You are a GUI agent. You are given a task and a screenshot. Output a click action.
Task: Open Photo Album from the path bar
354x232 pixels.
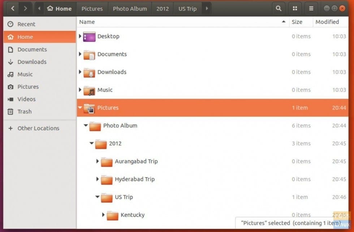coord(130,8)
